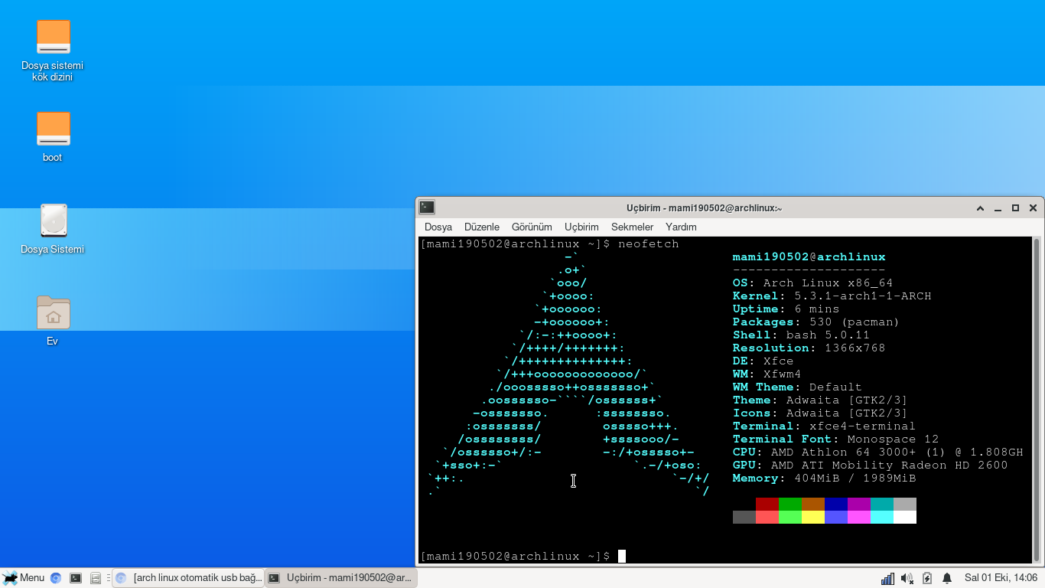Click the 'GPU: AMD ATI Mobility Radeon HD 2600' line
Screen dimensions: 1045x588
tap(871, 465)
